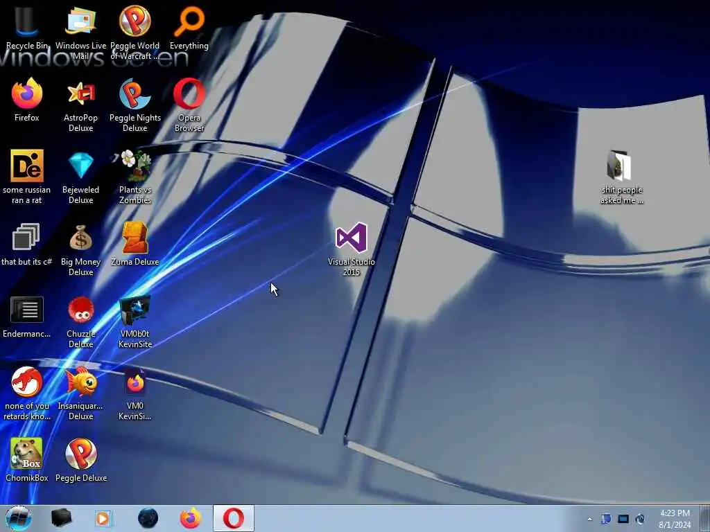The image size is (710, 532).
Task: Select the 'some russian ran a rat' icon
Action: [27, 166]
